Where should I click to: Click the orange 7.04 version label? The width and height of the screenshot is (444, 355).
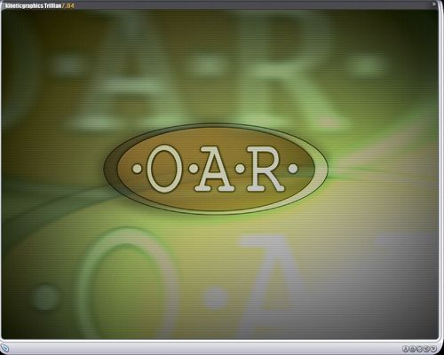coord(68,6)
